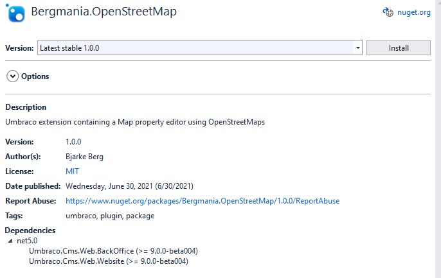Click the tags umbraco, plugin, package
Image resolution: width=441 pixels, height=278 pixels.
tap(110, 216)
